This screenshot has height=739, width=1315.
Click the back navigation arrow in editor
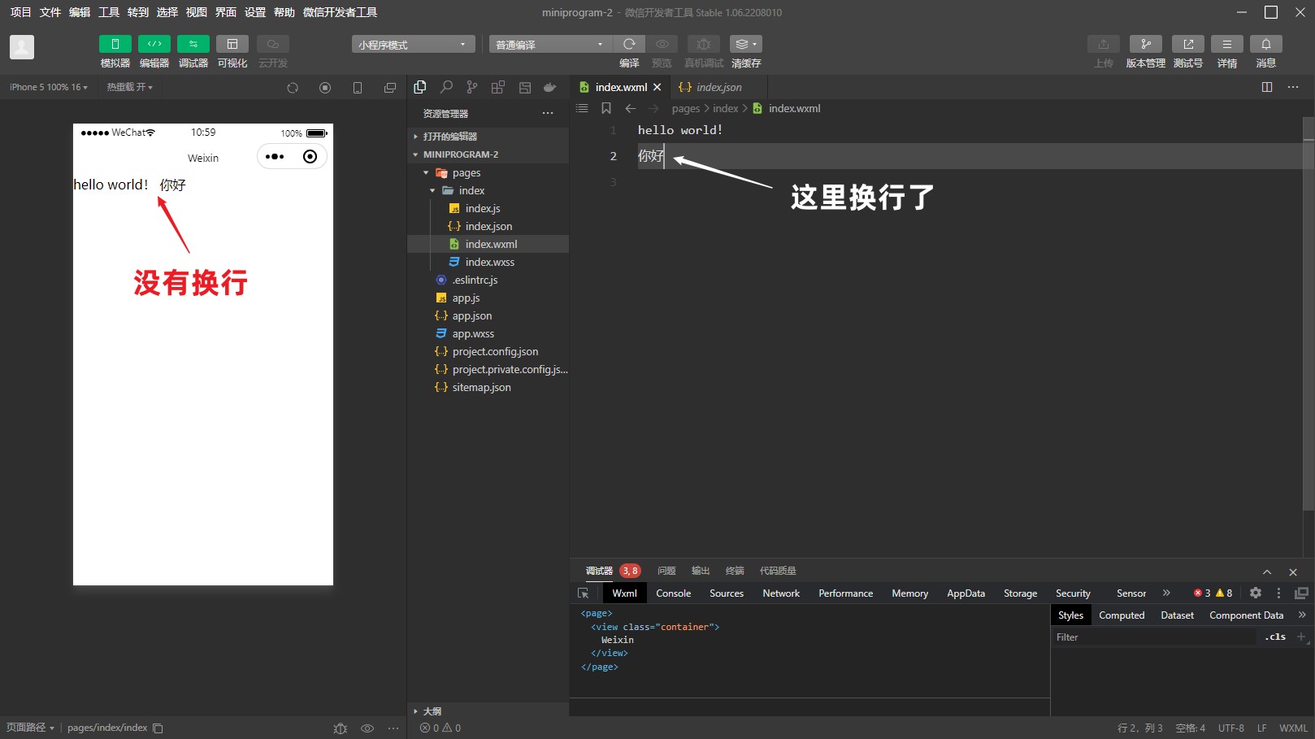click(x=630, y=108)
